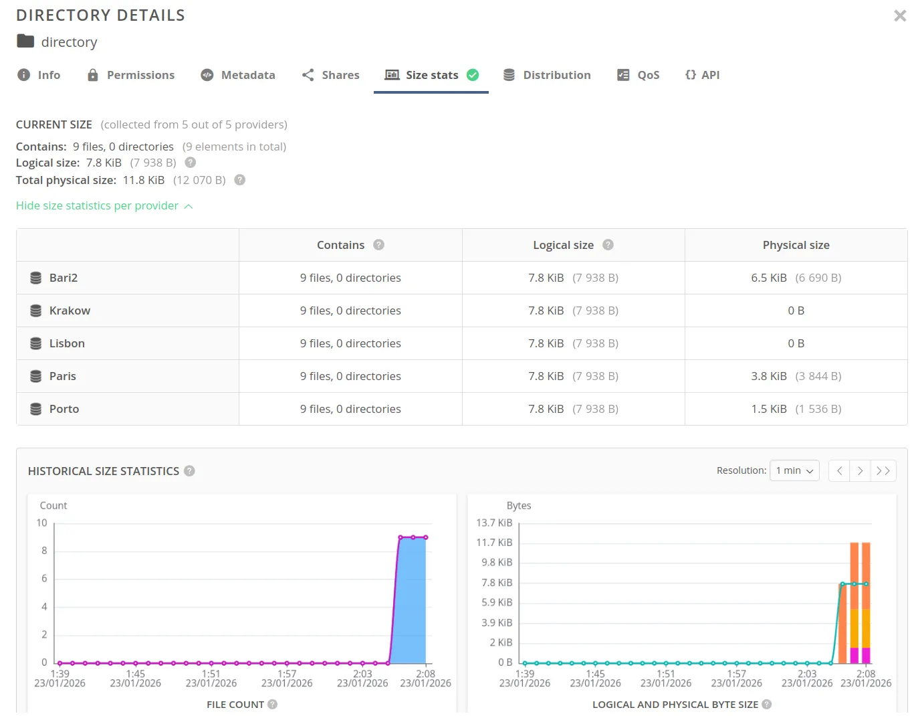916x716 pixels.
Task: Show help for Historical Size Statistics
Action: 190,471
